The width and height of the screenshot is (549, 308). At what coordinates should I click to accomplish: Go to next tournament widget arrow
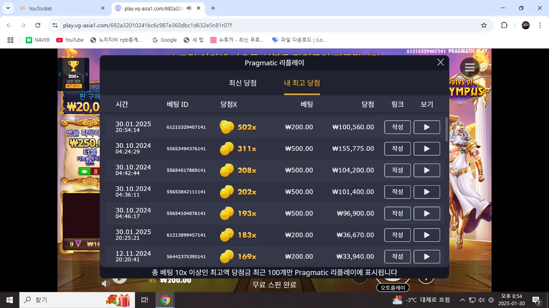pos(86,74)
